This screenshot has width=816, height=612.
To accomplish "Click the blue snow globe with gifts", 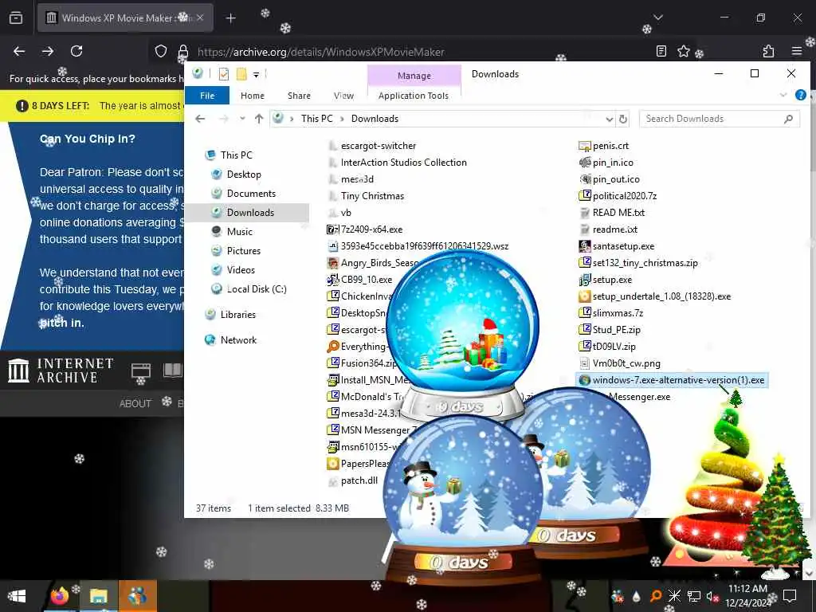I will point(461,333).
